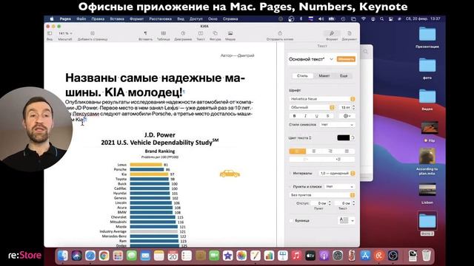
Task: Add a text box via Текст toolbar icon
Action: pyautogui.click(x=201, y=33)
